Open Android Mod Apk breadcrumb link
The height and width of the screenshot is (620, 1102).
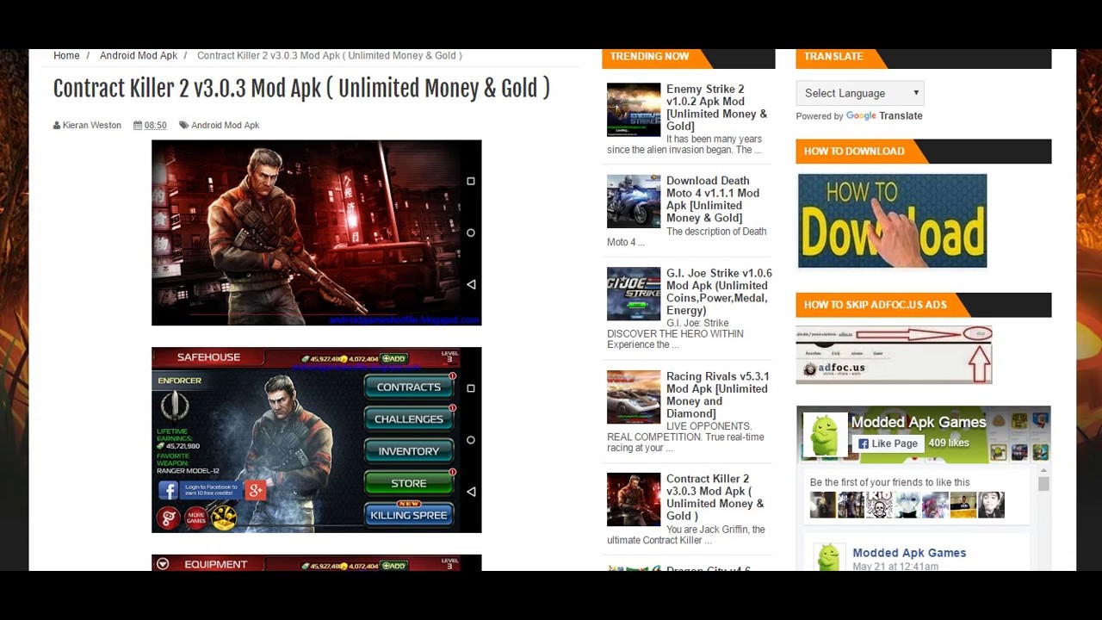[x=139, y=55]
